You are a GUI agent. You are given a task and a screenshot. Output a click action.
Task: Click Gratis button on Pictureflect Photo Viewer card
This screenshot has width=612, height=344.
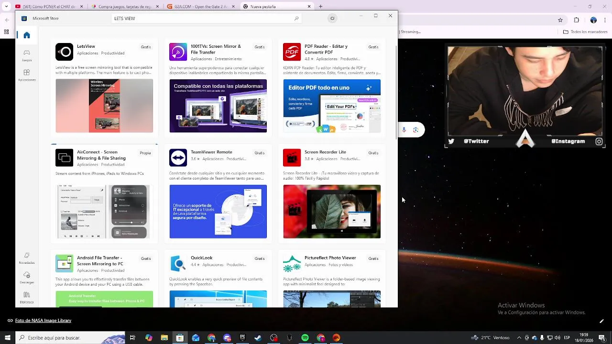point(373,258)
